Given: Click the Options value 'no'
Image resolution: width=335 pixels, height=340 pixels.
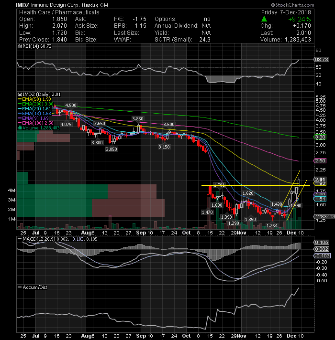Looking at the screenshot, I should 207,19.
